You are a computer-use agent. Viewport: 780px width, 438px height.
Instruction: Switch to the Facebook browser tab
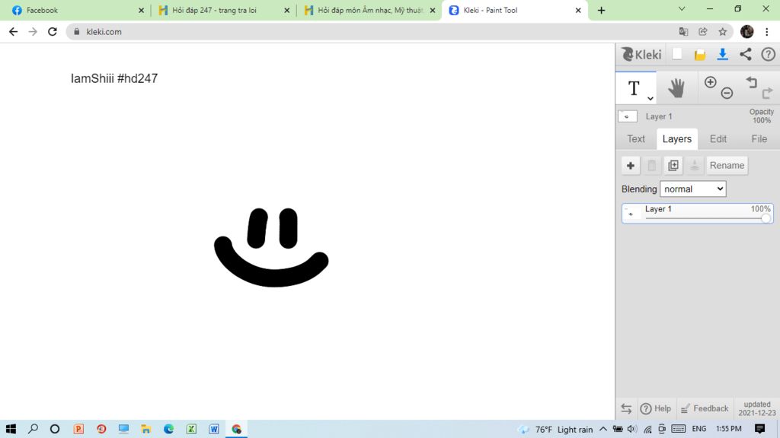point(77,10)
